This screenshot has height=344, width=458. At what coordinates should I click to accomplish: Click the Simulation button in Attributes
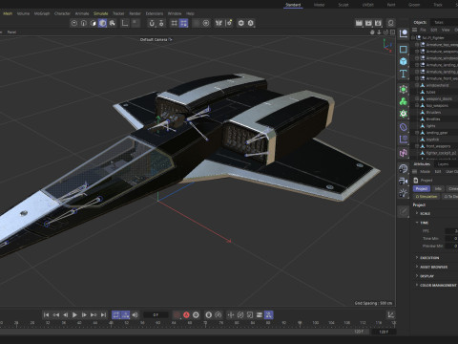[427, 197]
